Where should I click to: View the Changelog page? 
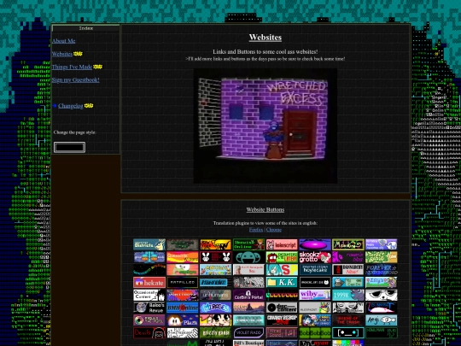(71, 106)
